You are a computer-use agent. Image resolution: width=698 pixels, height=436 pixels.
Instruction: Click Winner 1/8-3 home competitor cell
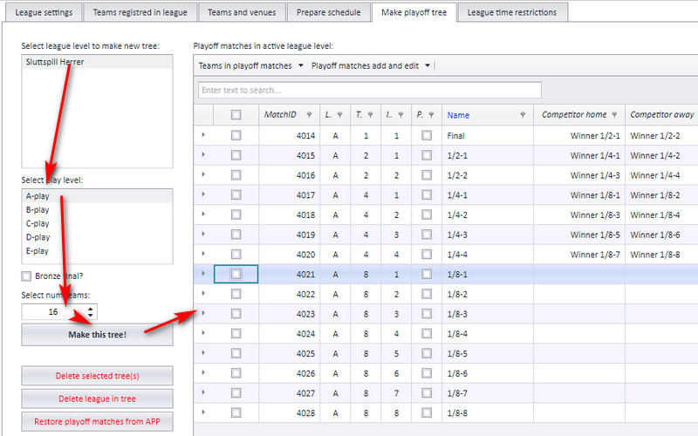coord(579,215)
